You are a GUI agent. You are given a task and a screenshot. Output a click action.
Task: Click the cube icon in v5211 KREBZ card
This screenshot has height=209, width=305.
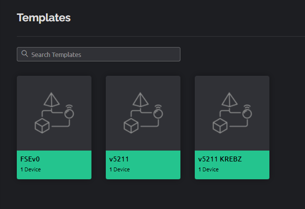coord(220,126)
